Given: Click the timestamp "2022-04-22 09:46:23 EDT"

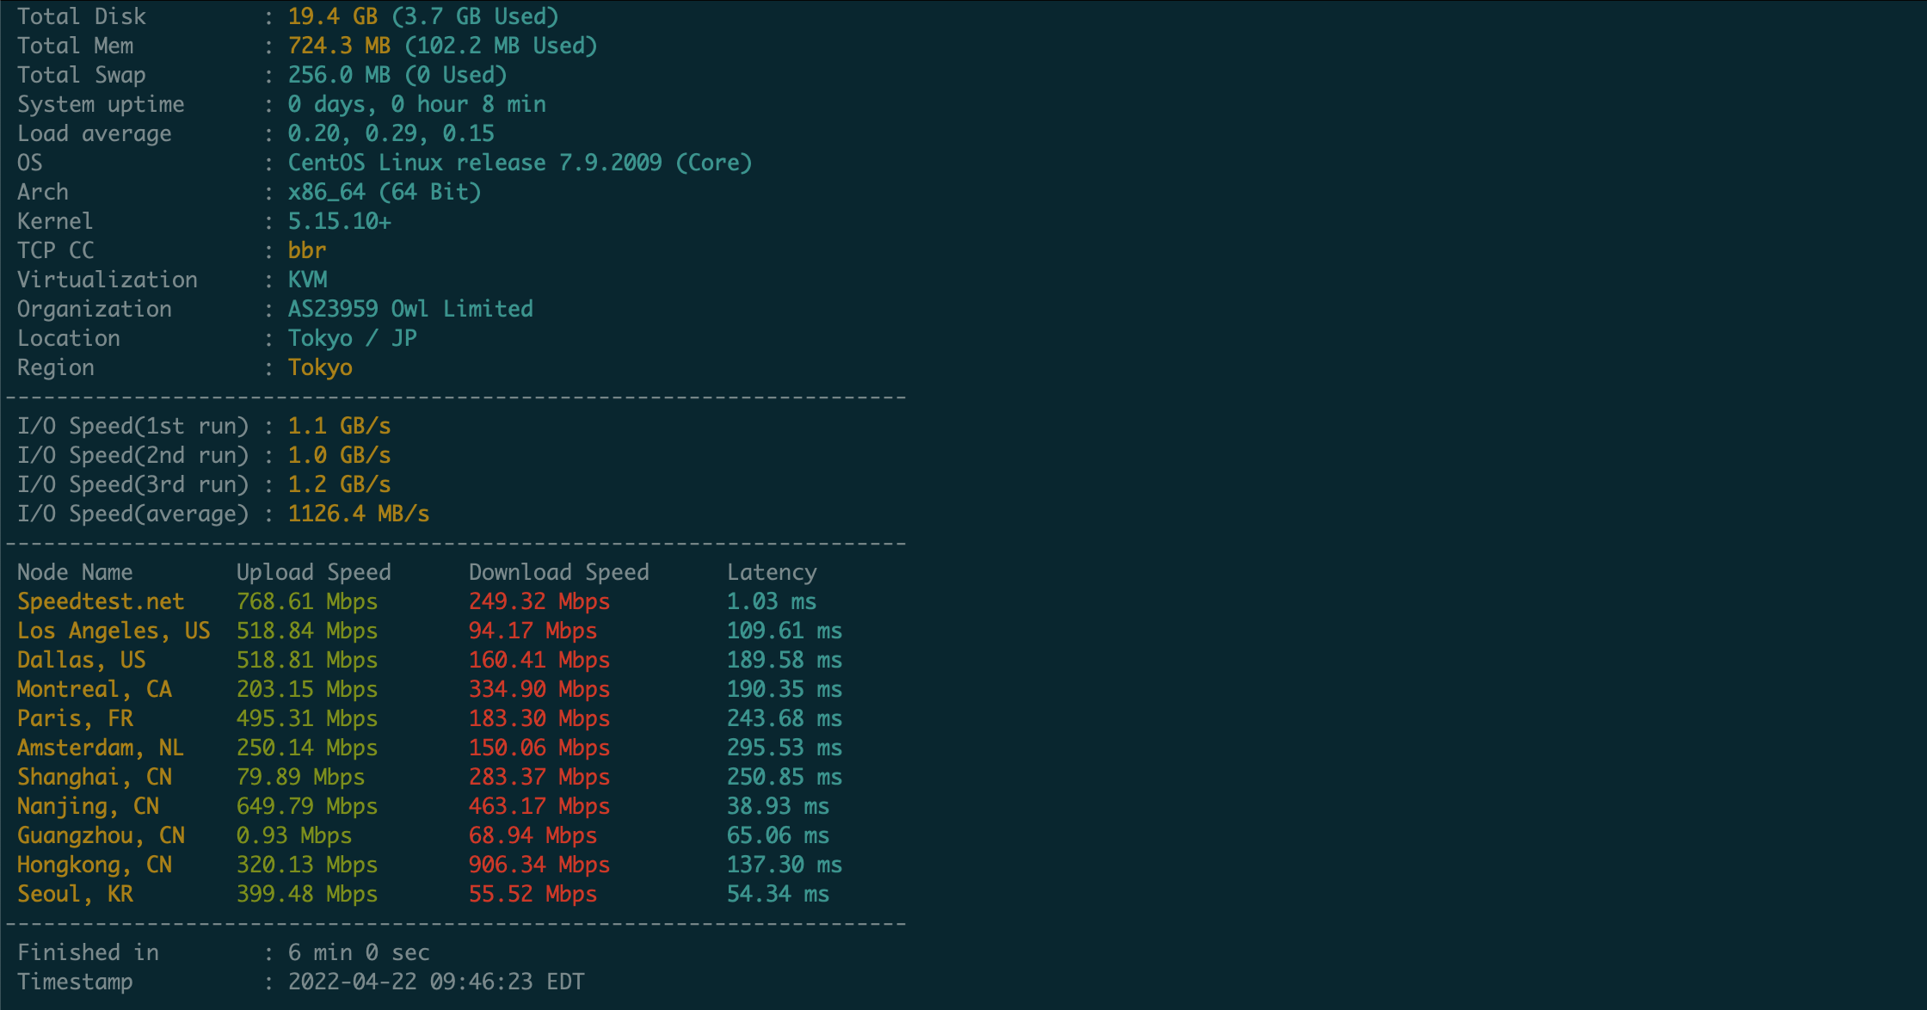Looking at the screenshot, I should click(x=436, y=982).
